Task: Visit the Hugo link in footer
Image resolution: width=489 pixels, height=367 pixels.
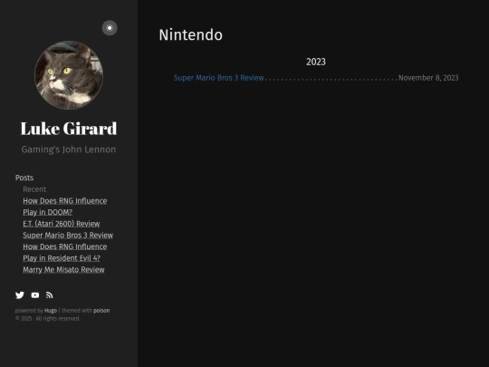Action: pyautogui.click(x=51, y=311)
